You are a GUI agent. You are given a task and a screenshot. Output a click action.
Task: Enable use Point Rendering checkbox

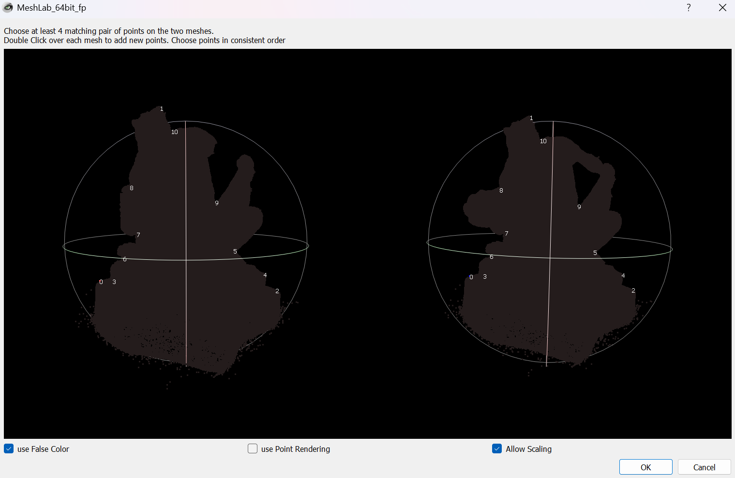click(253, 448)
